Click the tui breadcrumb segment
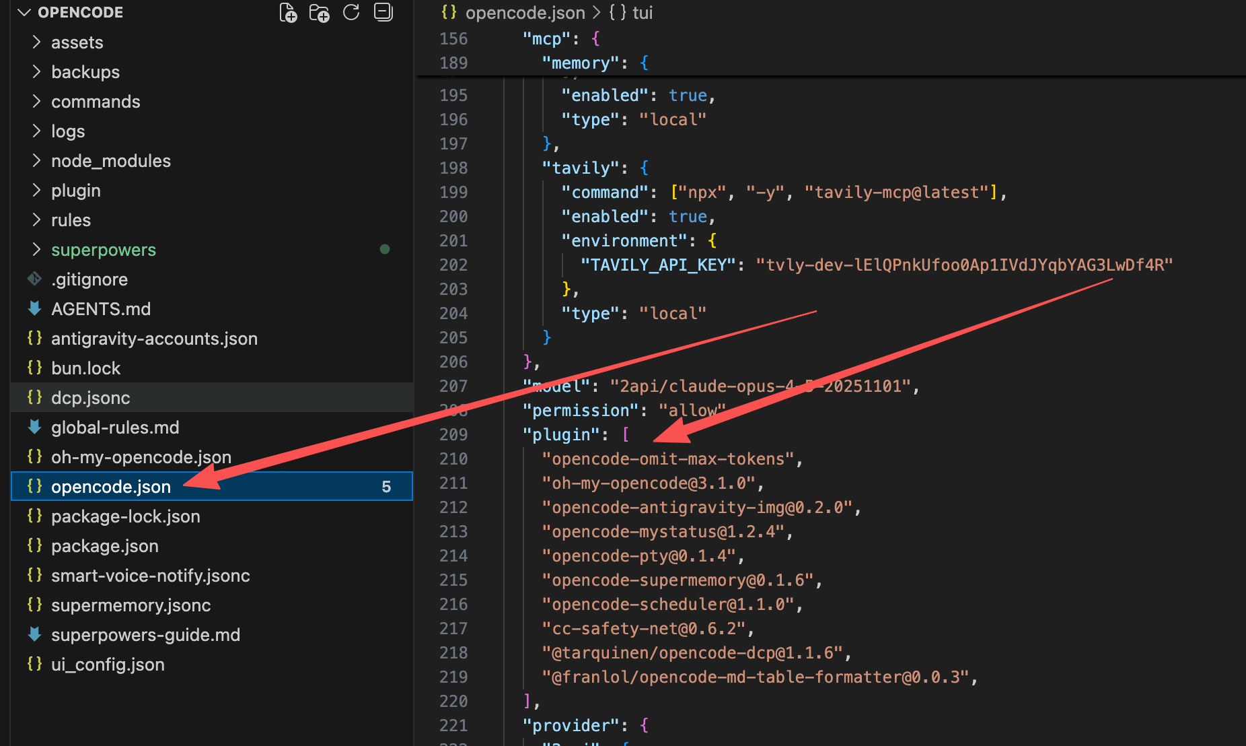This screenshot has height=746, width=1246. pos(643,13)
